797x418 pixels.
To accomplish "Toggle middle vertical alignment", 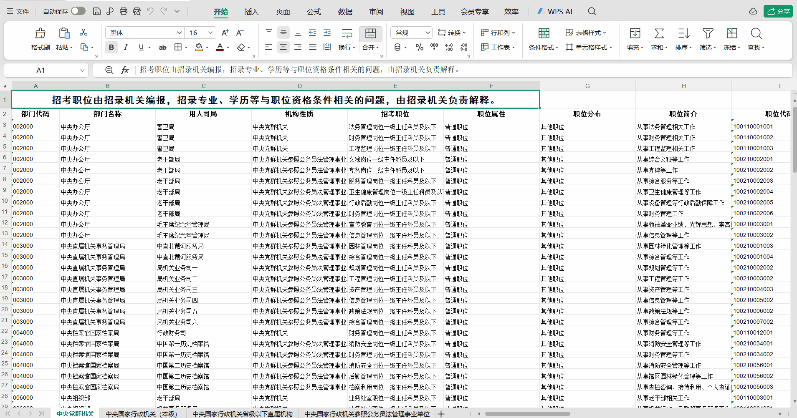I will pyautogui.click(x=283, y=33).
